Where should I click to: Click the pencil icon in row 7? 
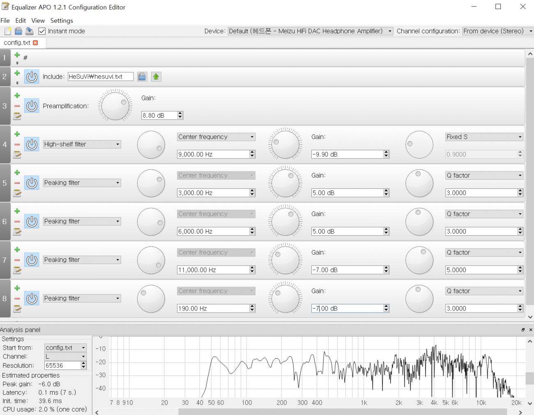[17, 270]
